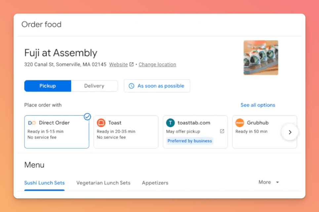319x212 pixels.
Task: Switch to Vegetarian Lunch Sets tab
Action: pos(103,183)
